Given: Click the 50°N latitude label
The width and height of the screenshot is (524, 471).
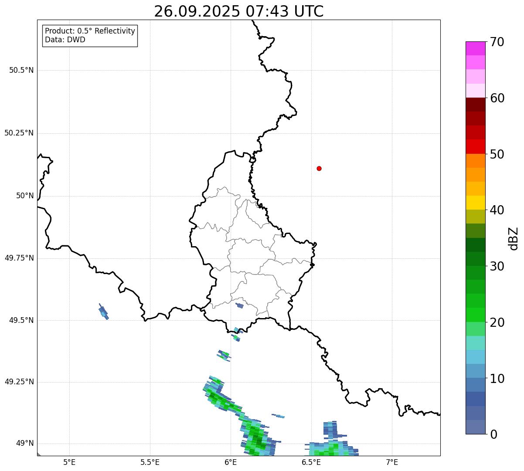Looking at the screenshot, I should [25, 196].
